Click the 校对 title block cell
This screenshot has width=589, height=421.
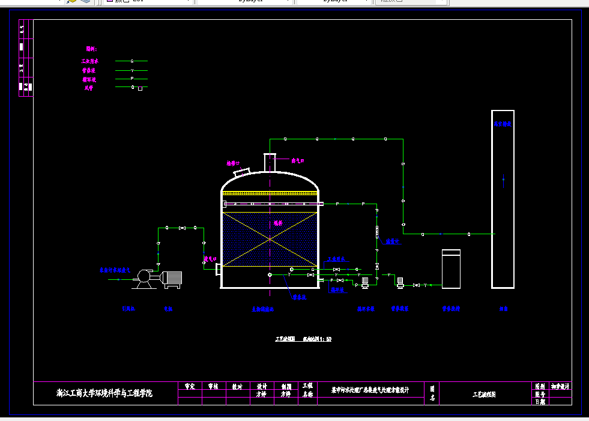click(238, 386)
